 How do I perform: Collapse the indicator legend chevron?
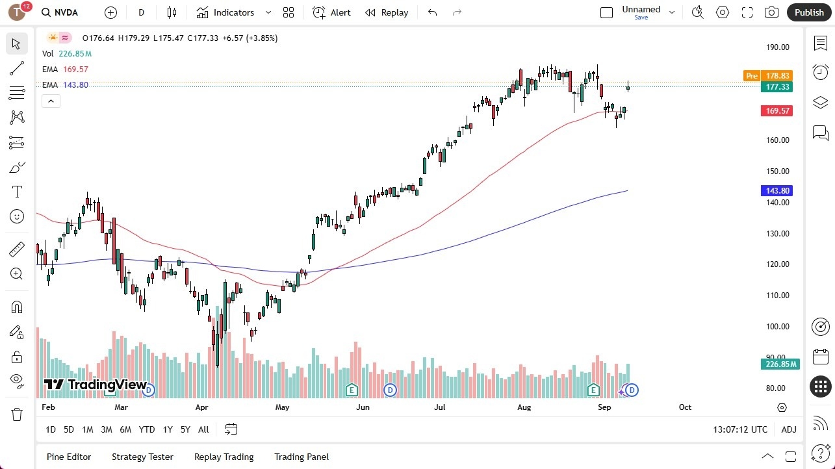pyautogui.click(x=51, y=101)
